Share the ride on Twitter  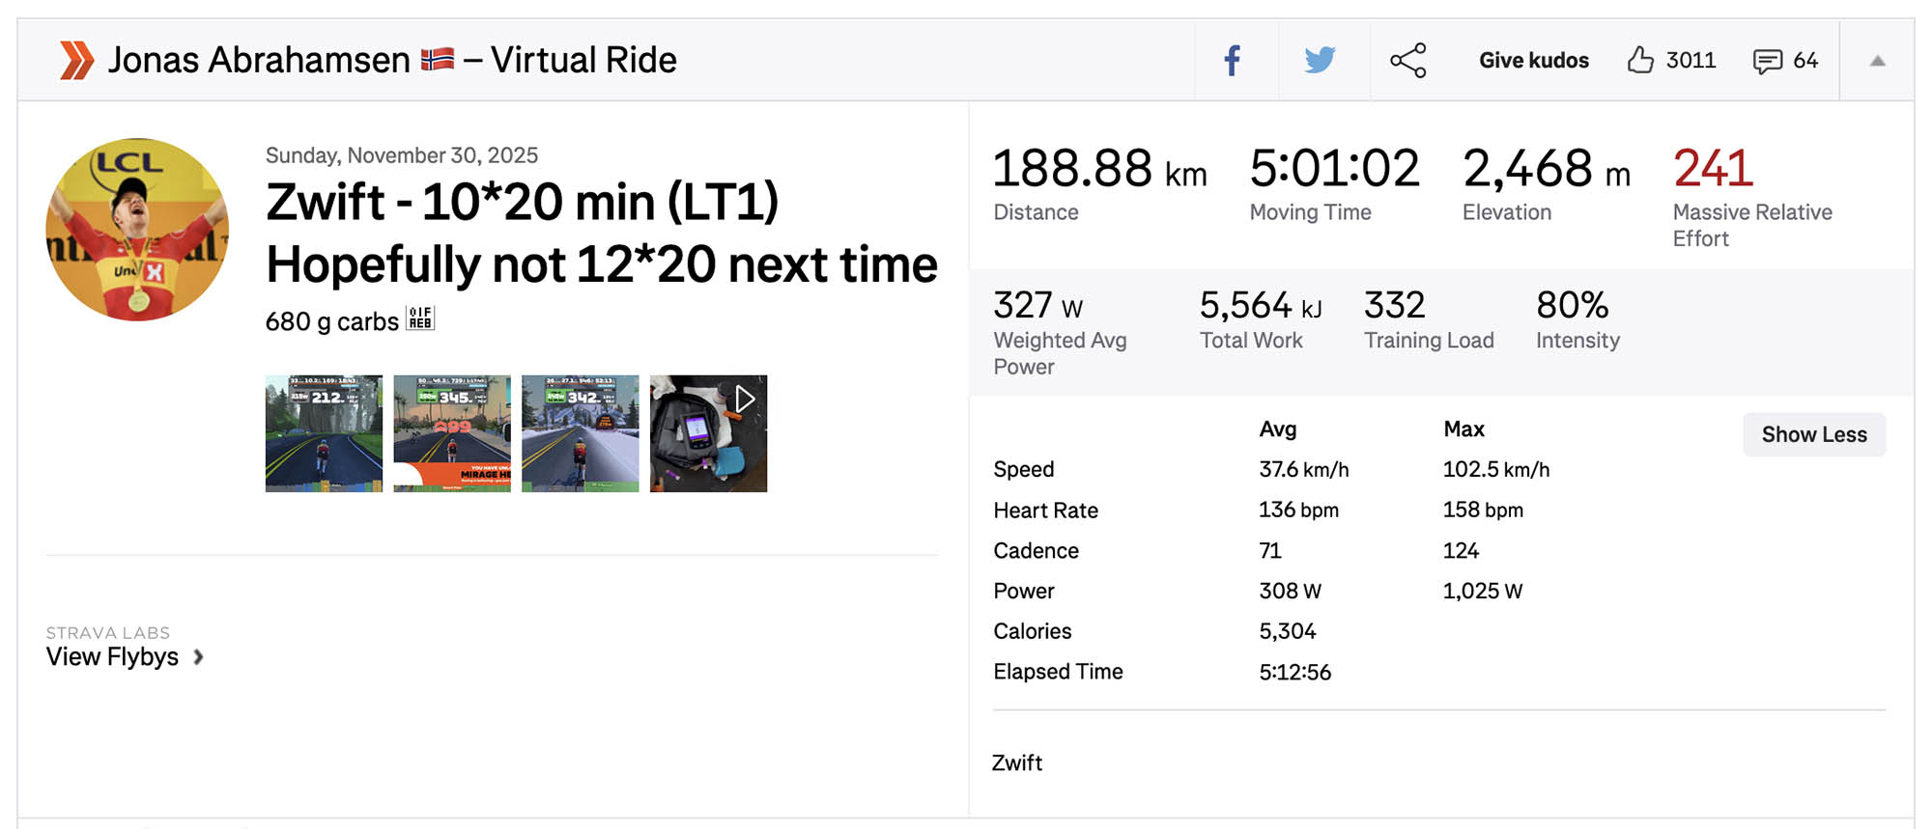[x=1320, y=61]
